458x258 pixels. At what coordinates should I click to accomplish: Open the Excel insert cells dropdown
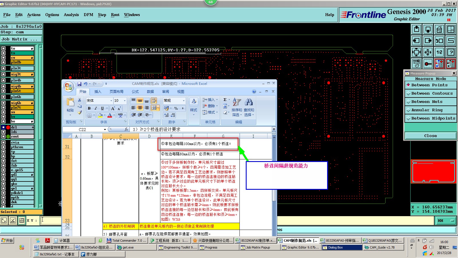217,100
